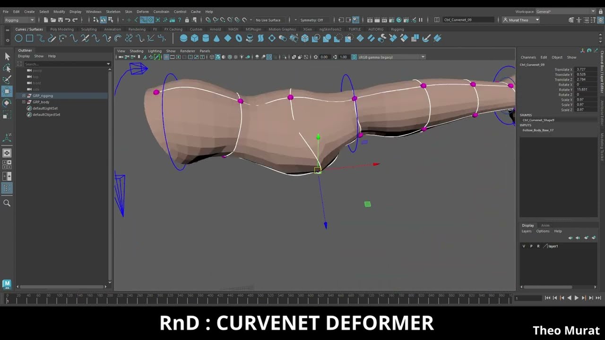Activate the Lasso select tool
Image resolution: width=605 pixels, height=340 pixels.
(7, 68)
